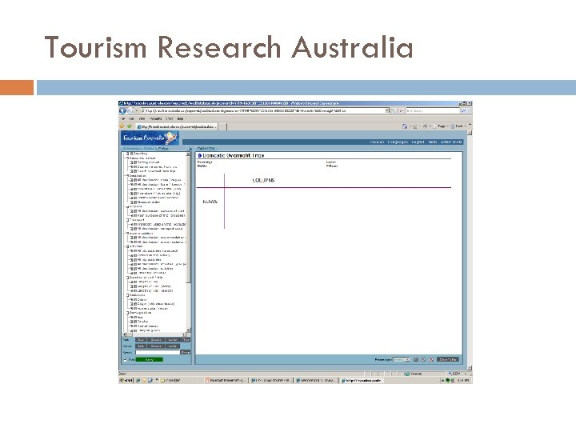
Task: Click the first export icon beside Rows per page
Action: tap(416, 360)
